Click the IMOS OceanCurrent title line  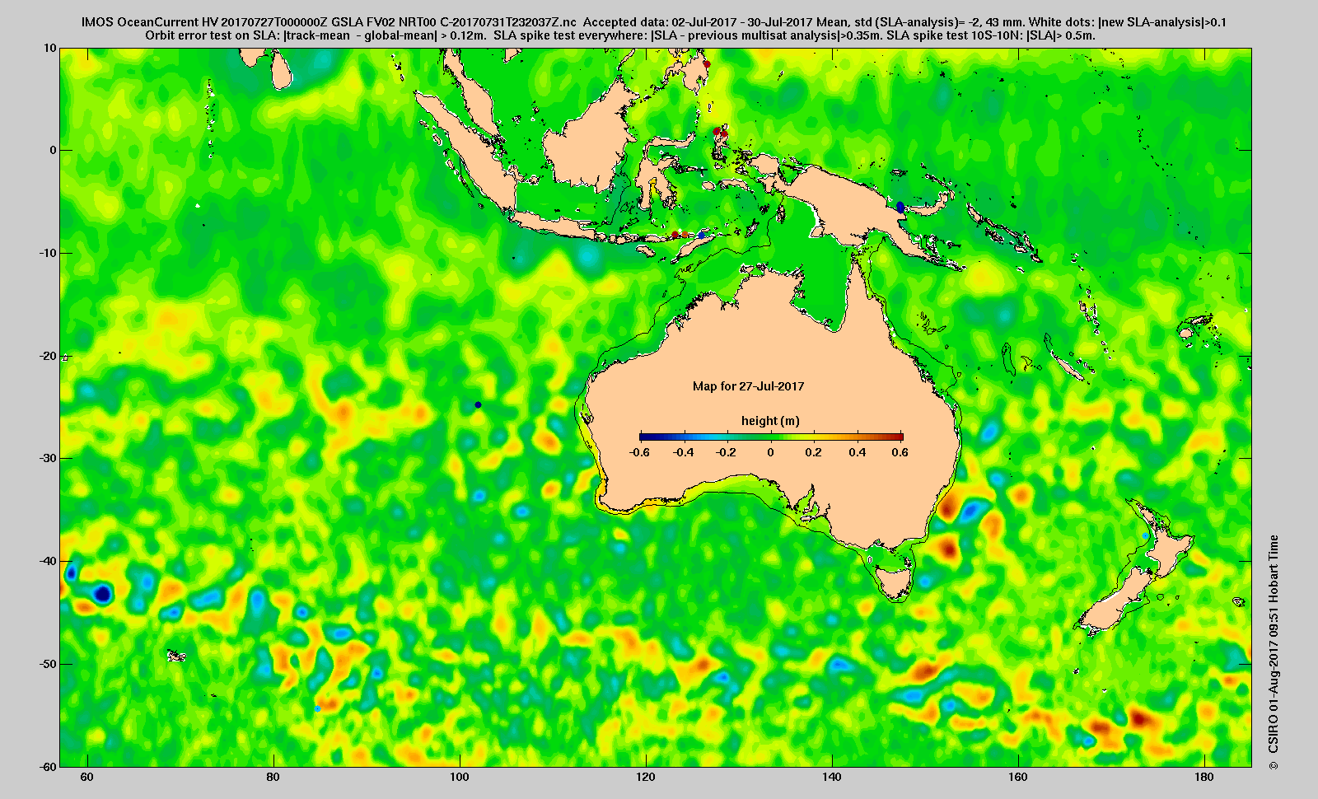point(653,22)
